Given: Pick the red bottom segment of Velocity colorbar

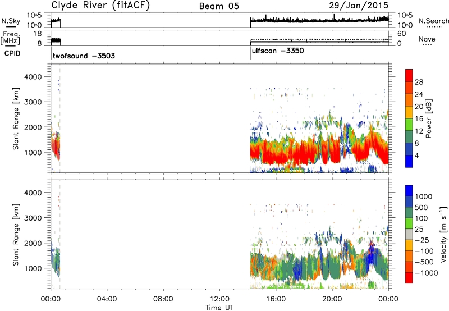Looking at the screenshot, I should click(409, 278).
